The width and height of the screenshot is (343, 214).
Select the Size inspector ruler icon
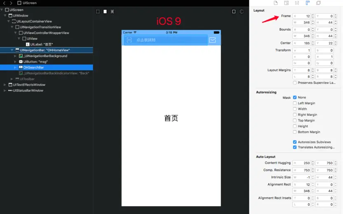[x=308, y=3]
